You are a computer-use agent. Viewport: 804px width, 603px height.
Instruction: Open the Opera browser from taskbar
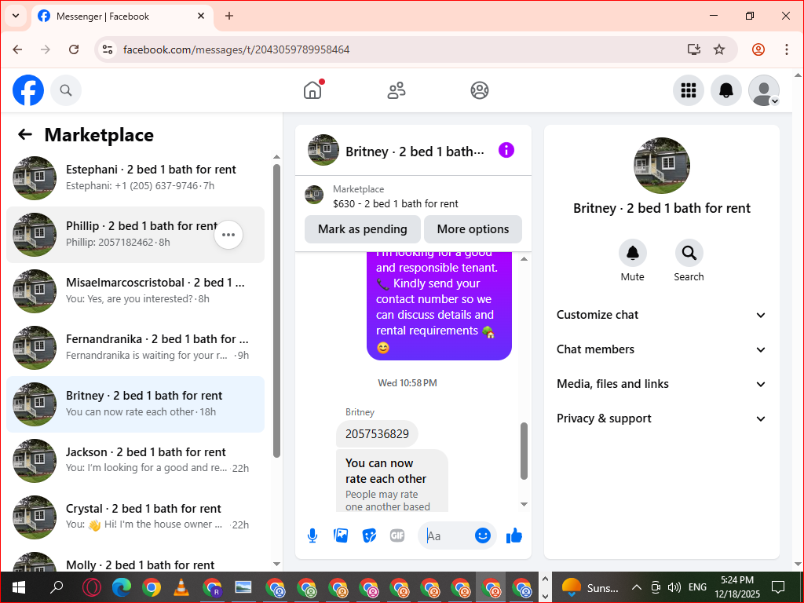[x=91, y=587]
